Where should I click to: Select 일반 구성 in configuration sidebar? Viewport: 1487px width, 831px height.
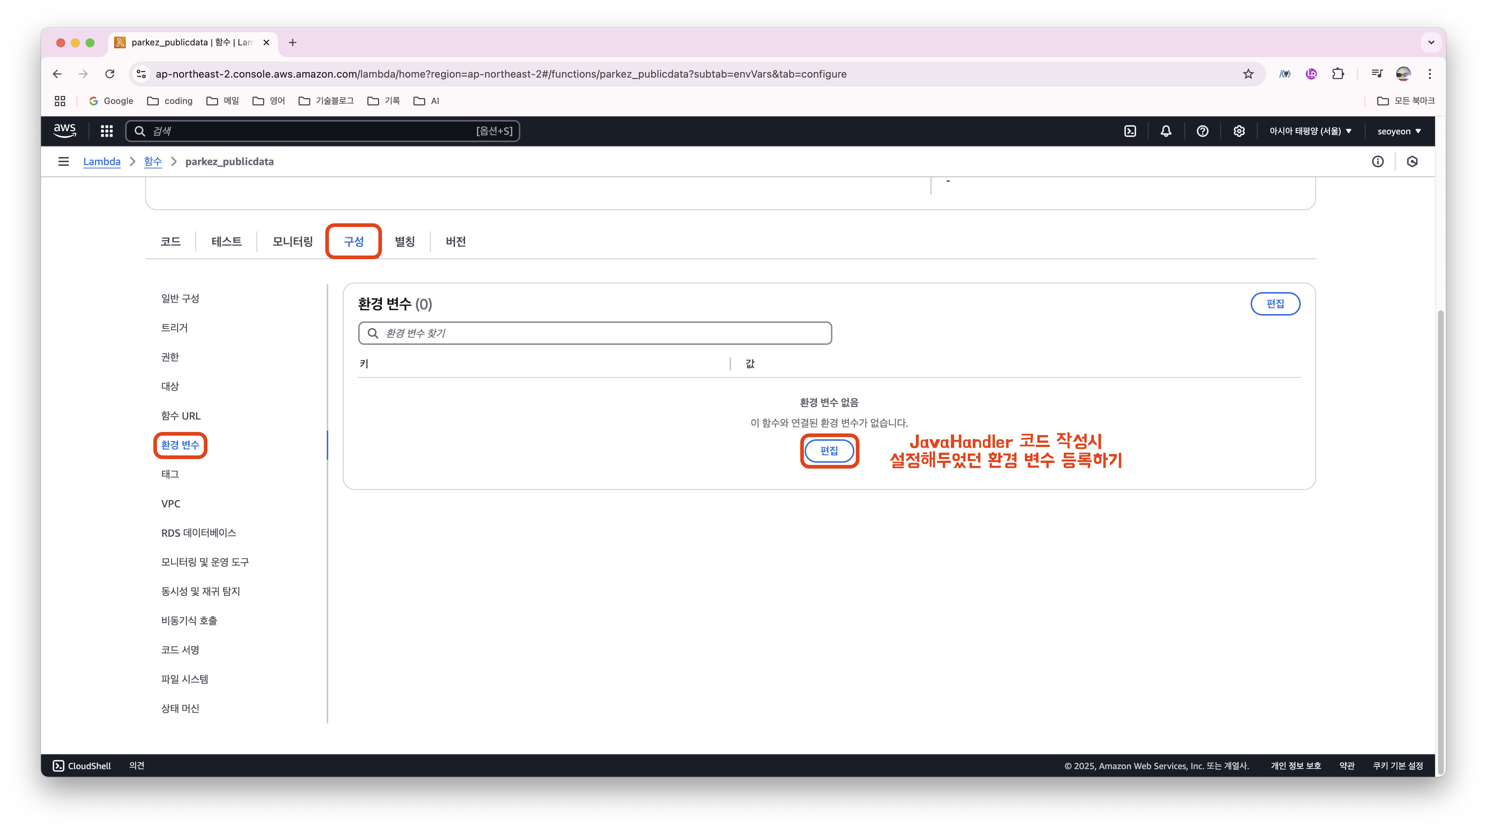pyautogui.click(x=180, y=299)
